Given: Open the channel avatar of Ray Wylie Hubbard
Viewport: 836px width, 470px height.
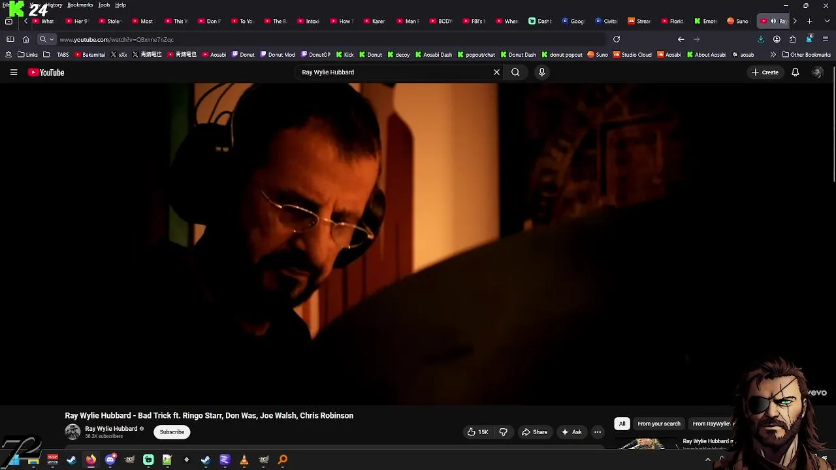Looking at the screenshot, I should 72,431.
